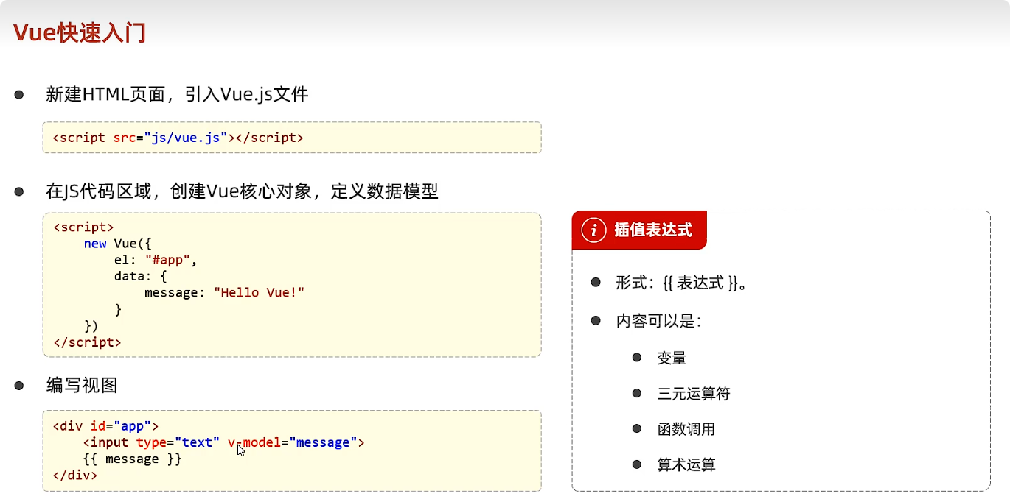Click the {{ message }} interpolation text
This screenshot has width=1010, height=502.
[133, 459]
